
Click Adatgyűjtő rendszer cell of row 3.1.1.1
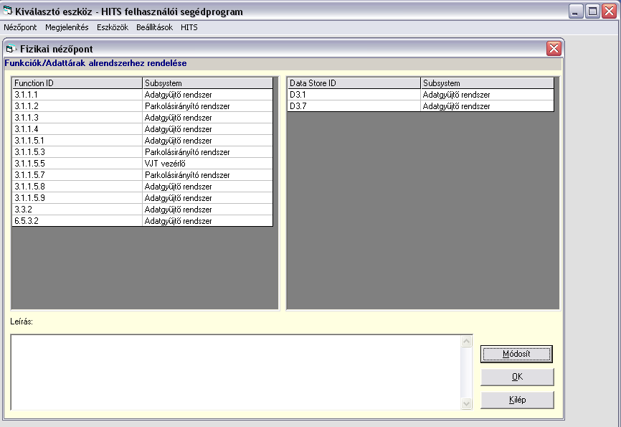(207, 94)
